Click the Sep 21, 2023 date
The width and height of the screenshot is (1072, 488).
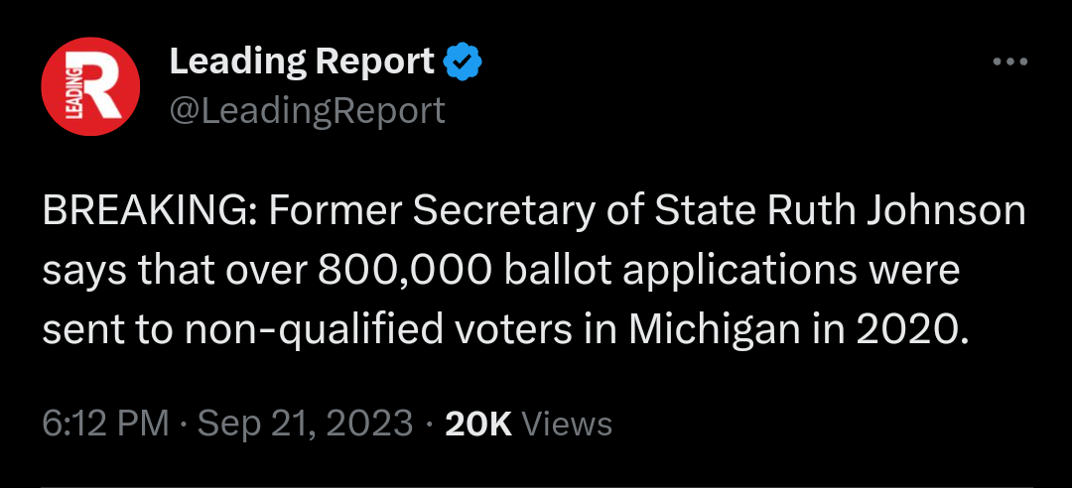306,425
